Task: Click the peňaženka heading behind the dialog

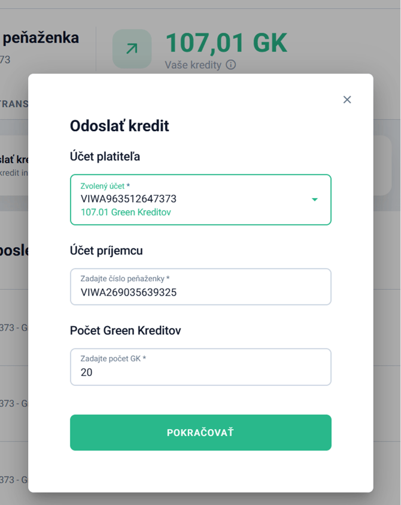Action: tap(41, 38)
